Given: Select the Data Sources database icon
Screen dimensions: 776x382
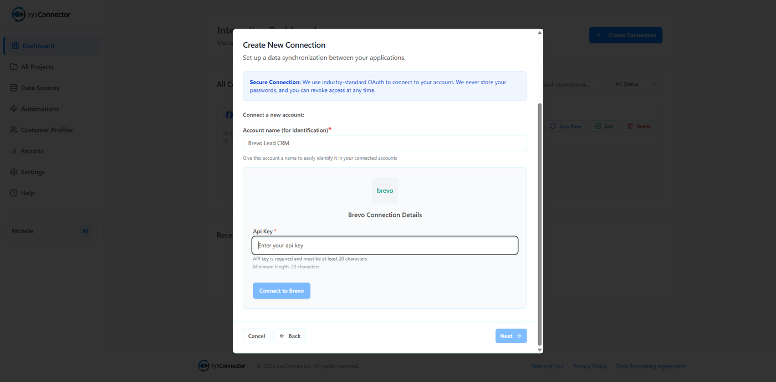Looking at the screenshot, I should tap(14, 88).
